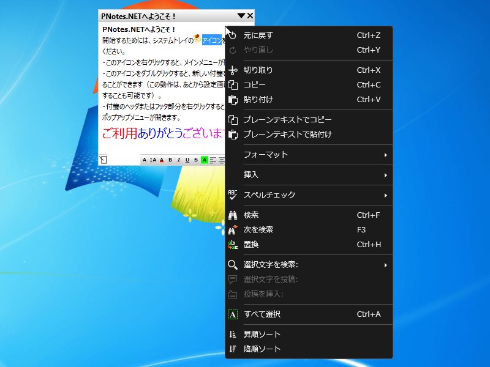Image resolution: width=490 pixels, height=367 pixels.
Task: Click the small tray icon image inside the note text
Action: [x=197, y=39]
